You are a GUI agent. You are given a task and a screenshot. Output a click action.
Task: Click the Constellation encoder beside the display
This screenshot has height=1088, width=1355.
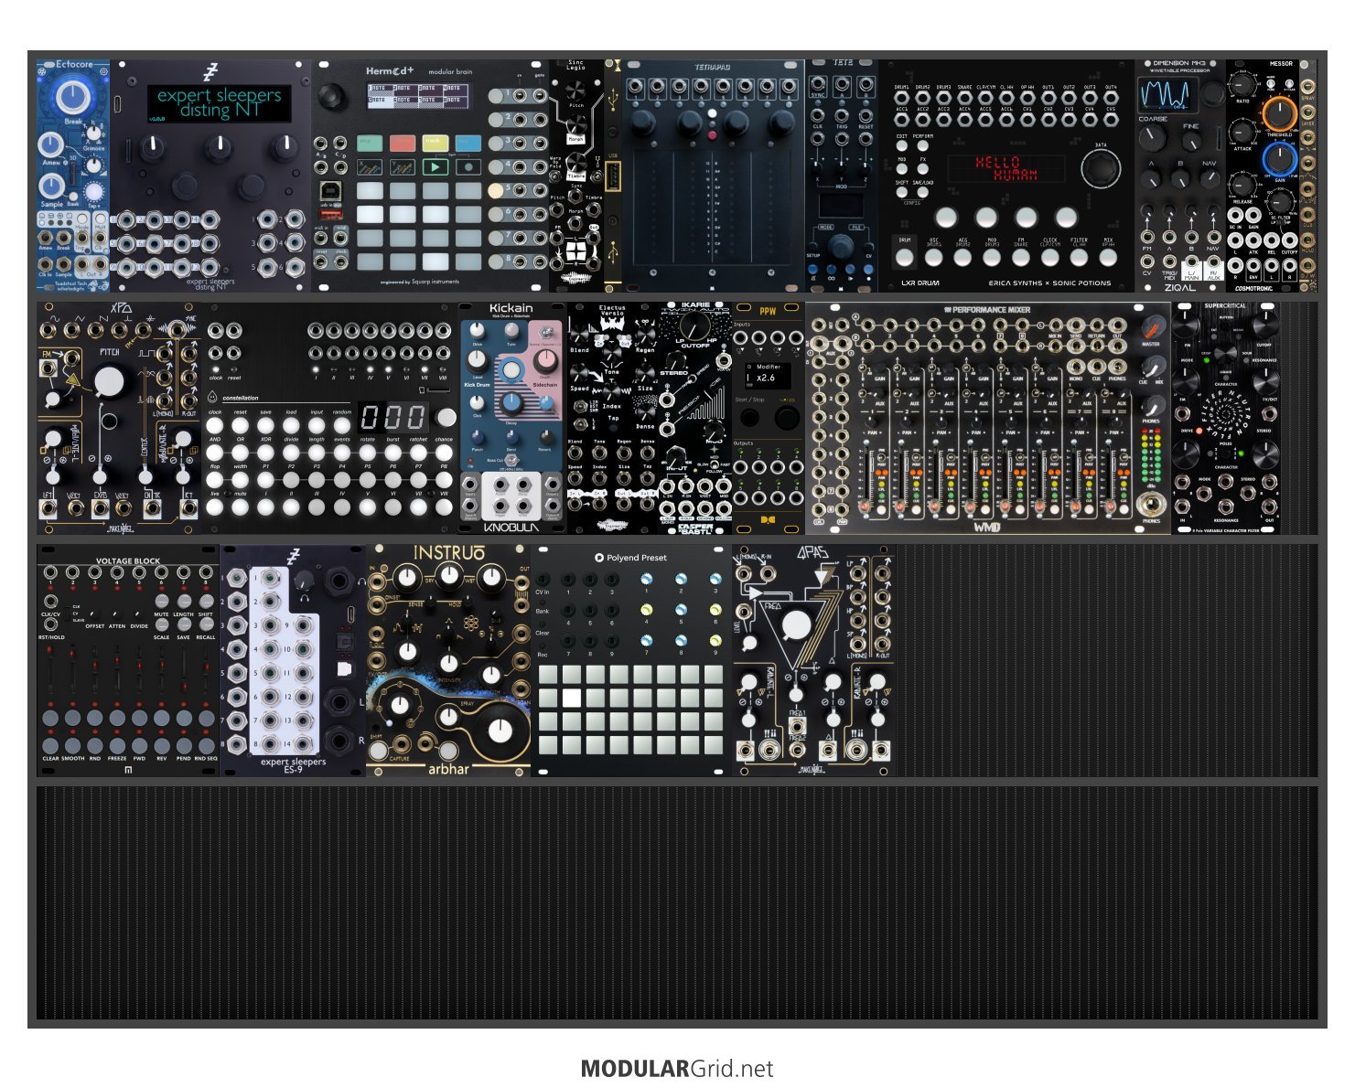coord(446,417)
